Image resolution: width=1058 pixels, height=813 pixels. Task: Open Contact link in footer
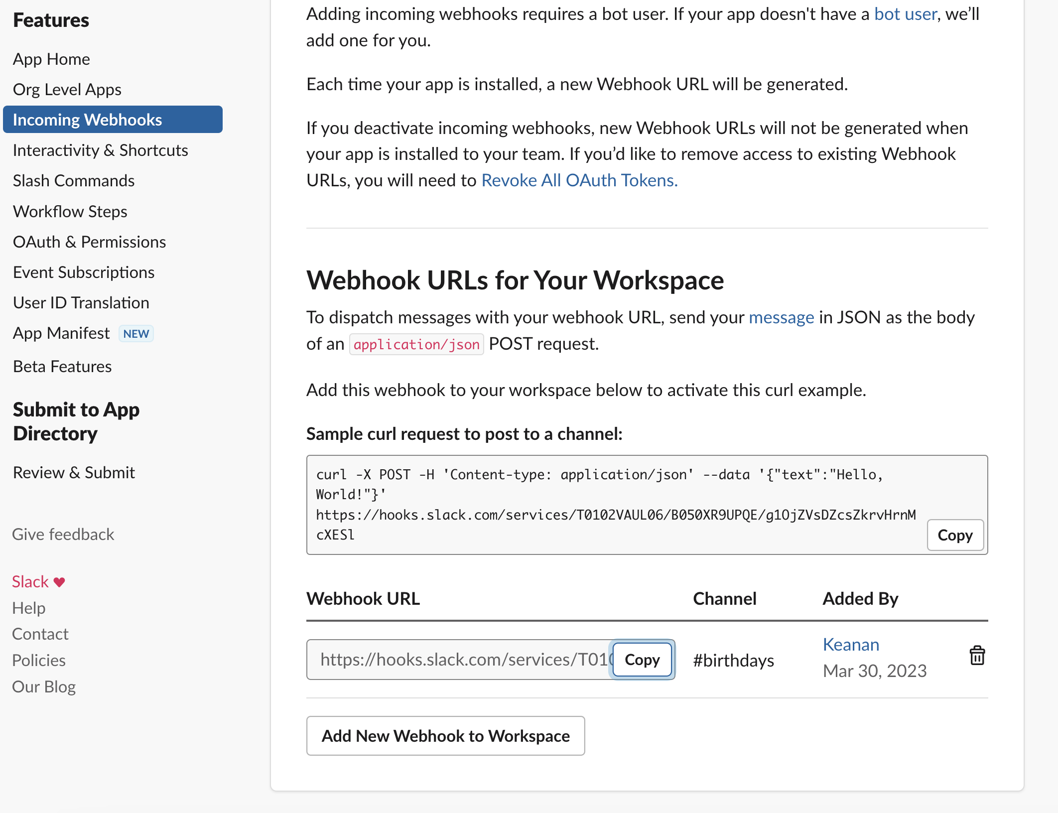tap(40, 634)
